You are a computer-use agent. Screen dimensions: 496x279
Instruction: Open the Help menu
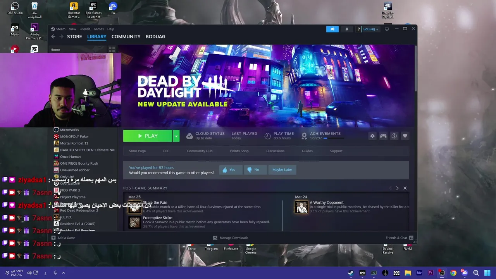[x=110, y=29]
